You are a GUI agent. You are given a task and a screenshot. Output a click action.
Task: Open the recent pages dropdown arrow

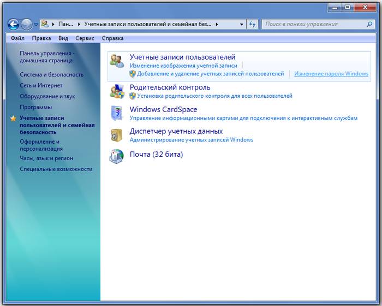tap(36, 25)
